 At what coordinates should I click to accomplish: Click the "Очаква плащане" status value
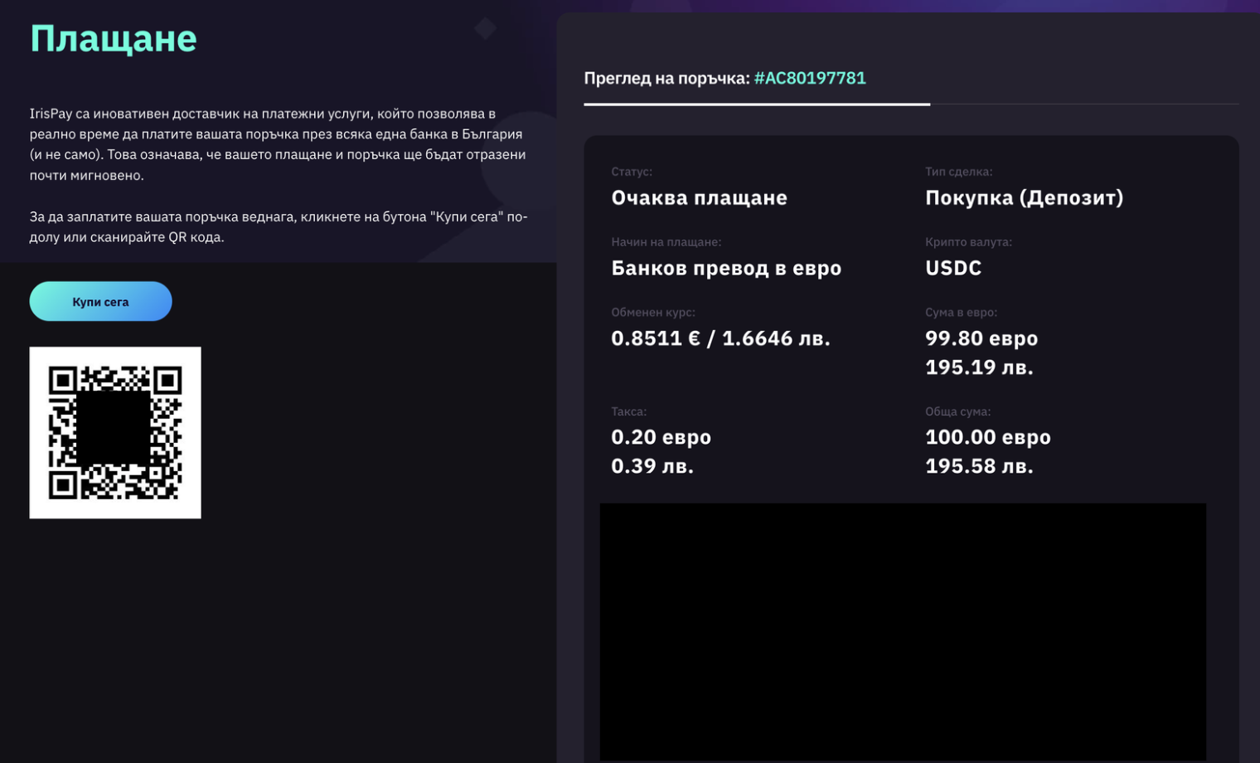click(699, 197)
